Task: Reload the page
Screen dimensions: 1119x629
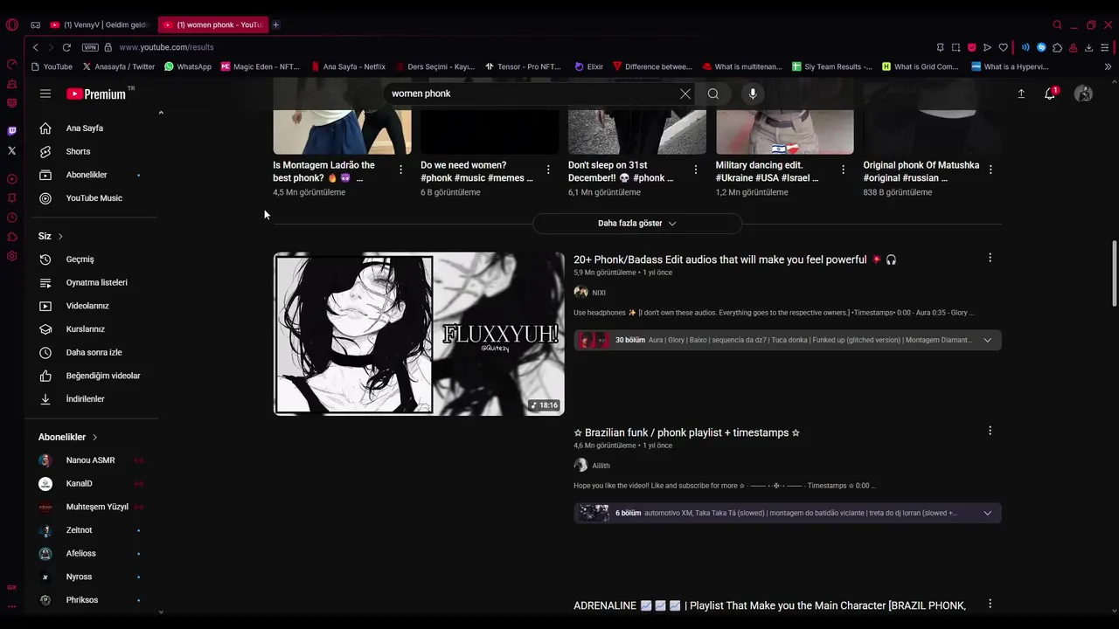Action: click(x=66, y=47)
